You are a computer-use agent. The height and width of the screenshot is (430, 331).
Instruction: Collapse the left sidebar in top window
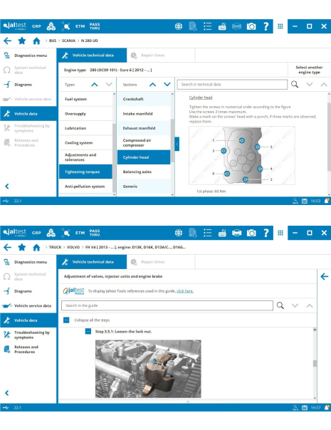(7, 187)
